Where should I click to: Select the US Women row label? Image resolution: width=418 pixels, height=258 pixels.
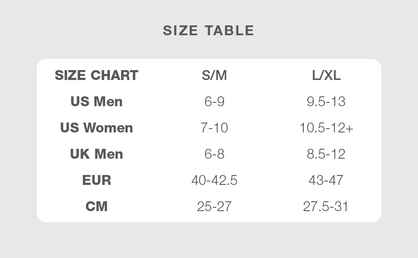click(x=97, y=128)
